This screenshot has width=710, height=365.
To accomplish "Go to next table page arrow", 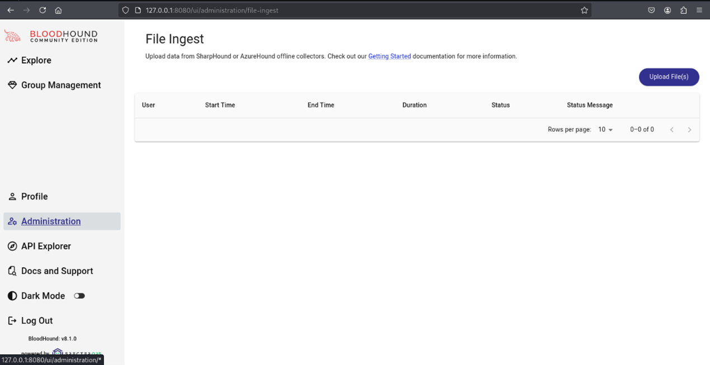I will click(689, 130).
